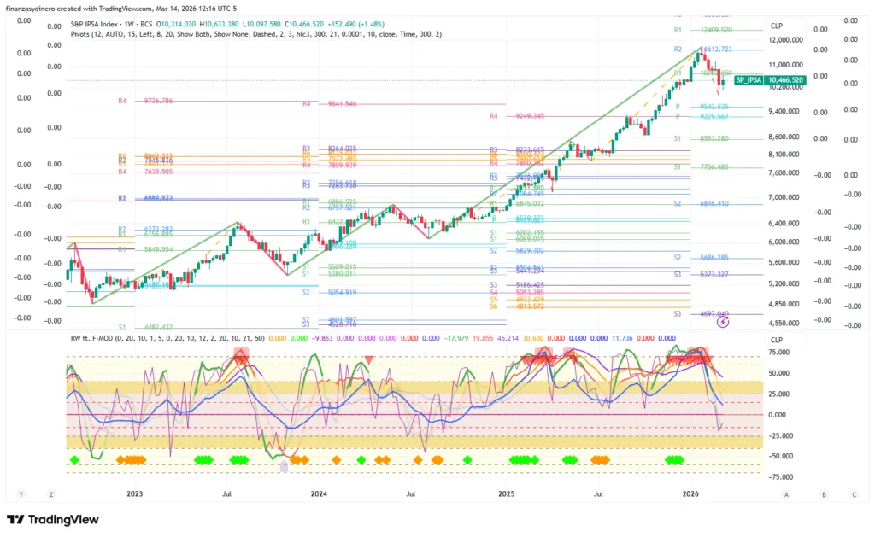875x537 pixels.
Task: Click the Y scale marker icon
Action: coord(21,493)
